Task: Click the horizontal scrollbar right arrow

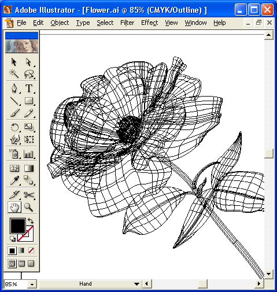Action: coord(259,284)
